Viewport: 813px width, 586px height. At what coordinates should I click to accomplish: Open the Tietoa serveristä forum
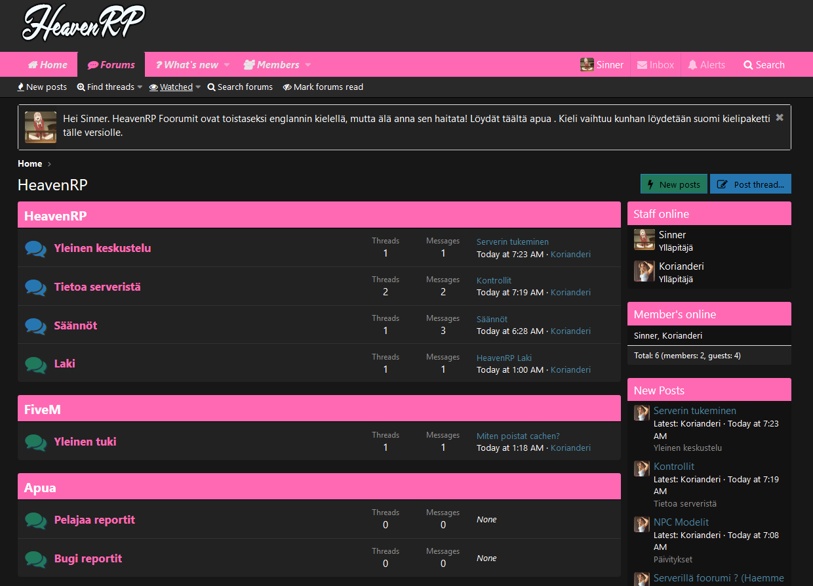[97, 287]
